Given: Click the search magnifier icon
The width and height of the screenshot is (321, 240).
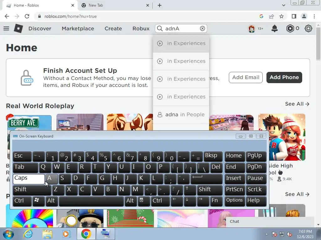Looking at the screenshot, I should coord(160,28).
